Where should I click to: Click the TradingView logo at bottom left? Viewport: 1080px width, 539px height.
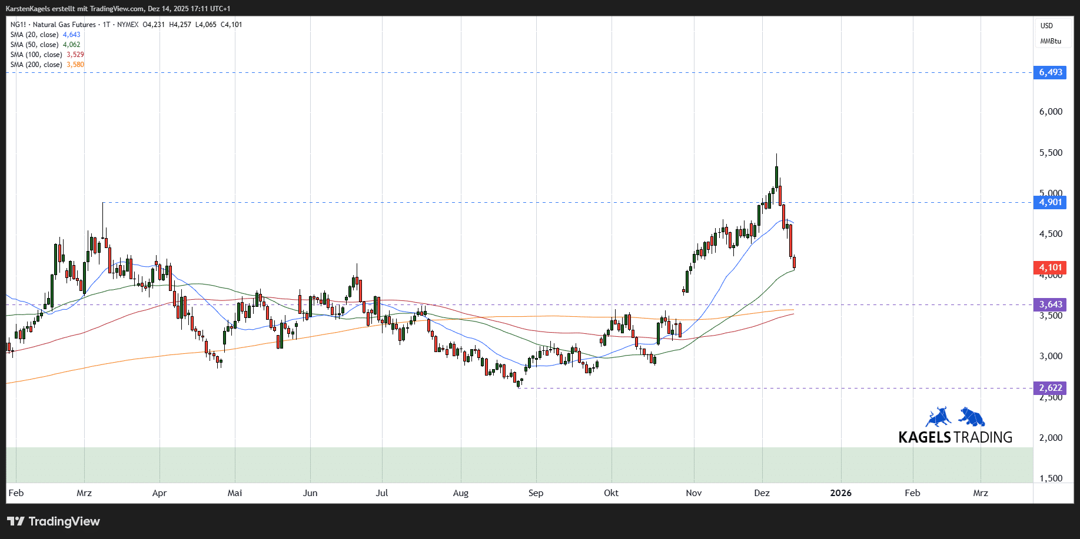54,521
